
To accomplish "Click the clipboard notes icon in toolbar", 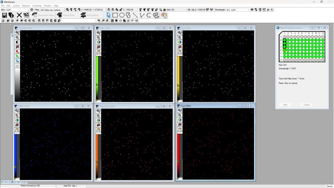I will tap(164, 15).
